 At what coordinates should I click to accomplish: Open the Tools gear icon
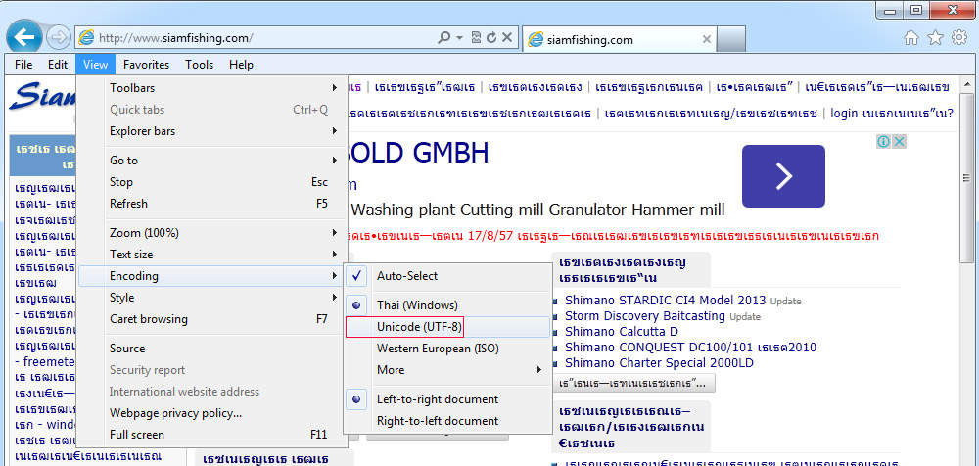click(x=959, y=38)
